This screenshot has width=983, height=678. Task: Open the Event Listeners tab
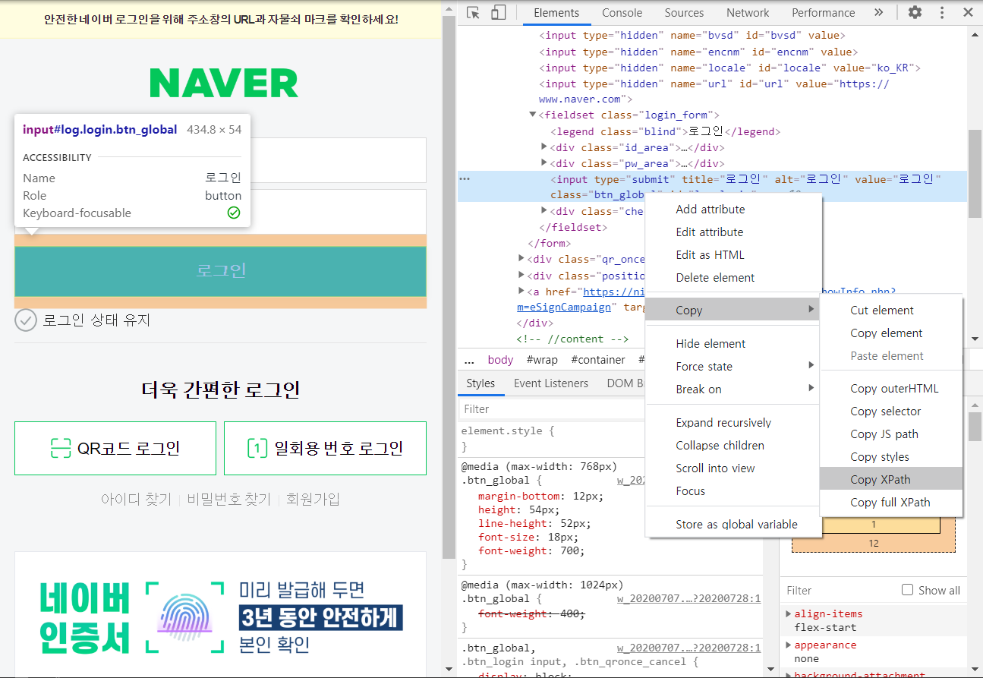[x=551, y=383]
